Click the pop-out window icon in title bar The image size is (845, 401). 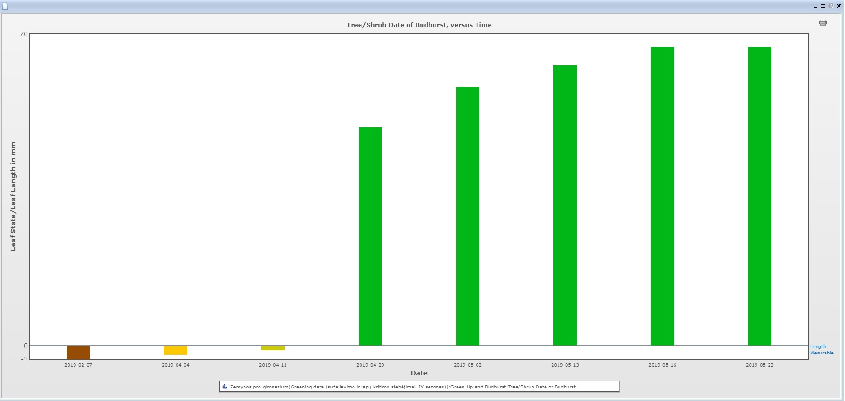coord(831,6)
